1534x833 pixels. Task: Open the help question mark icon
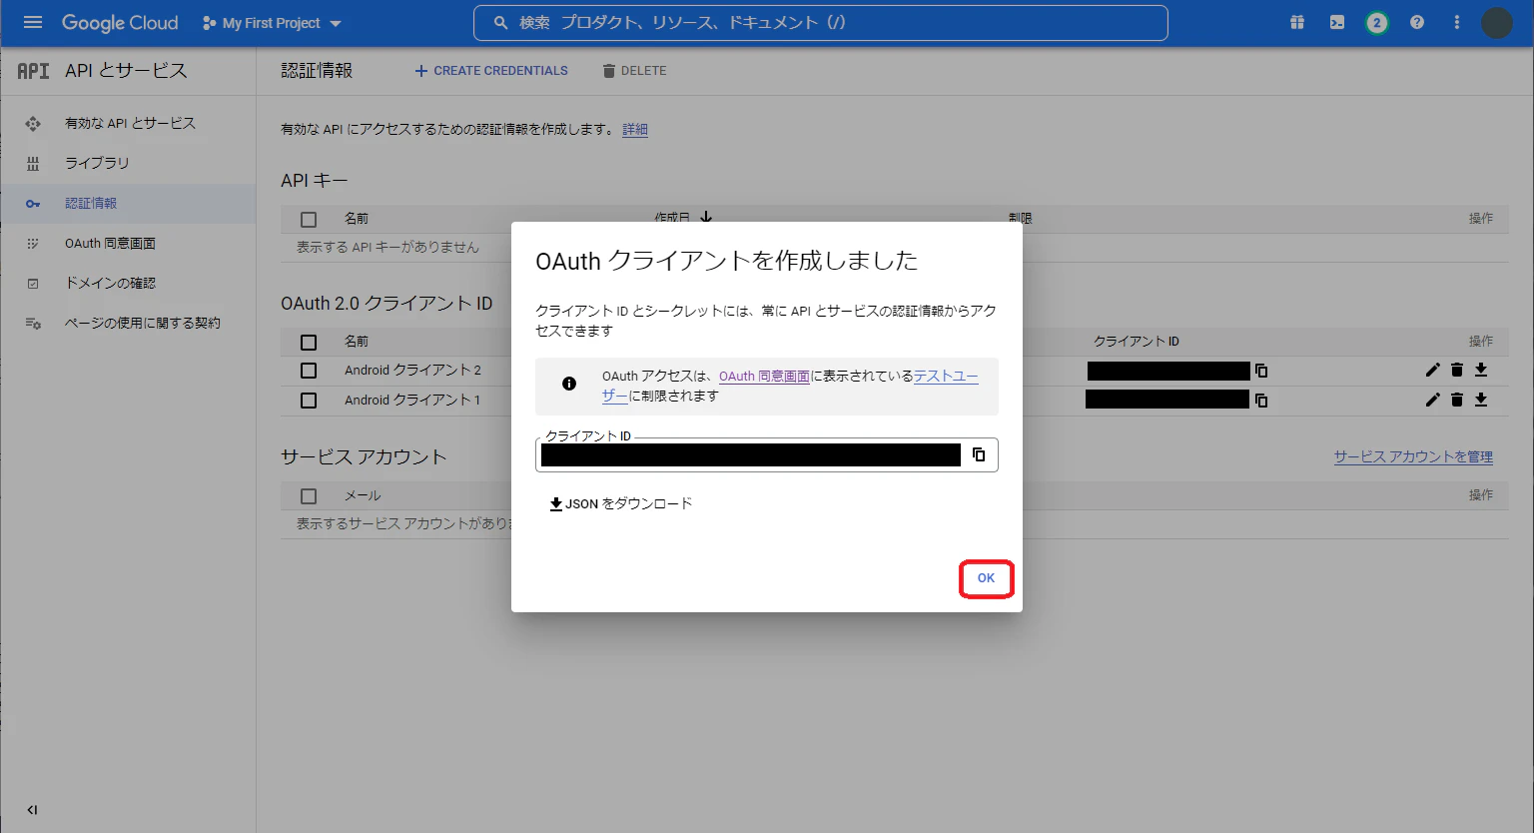pyautogui.click(x=1417, y=22)
